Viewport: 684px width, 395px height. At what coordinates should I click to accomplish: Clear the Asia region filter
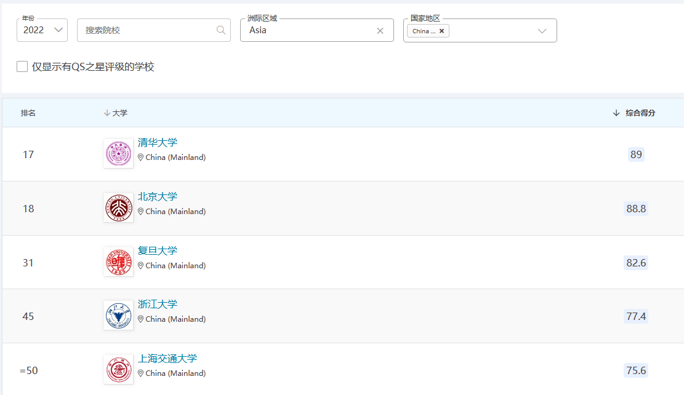(380, 31)
